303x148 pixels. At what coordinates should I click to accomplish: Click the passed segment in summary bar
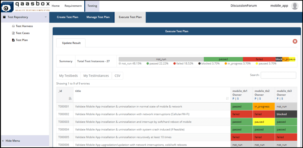(223, 59)
